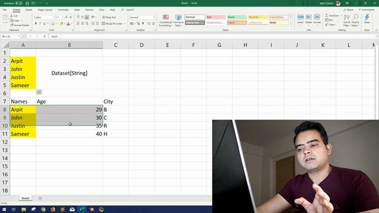Open the Sort & Filter menu

tap(346, 20)
